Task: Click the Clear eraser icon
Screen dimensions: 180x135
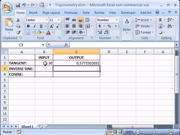Action: pos(161,33)
